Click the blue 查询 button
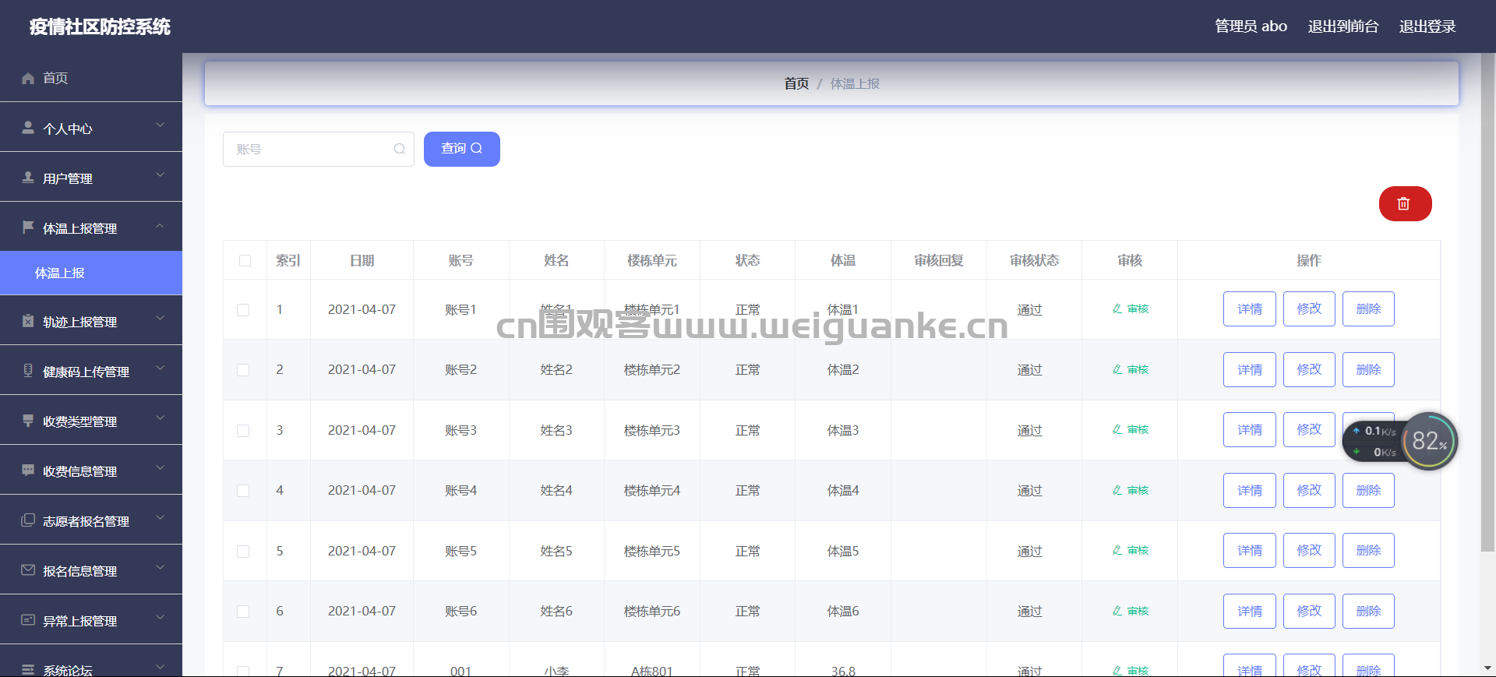 pos(462,149)
